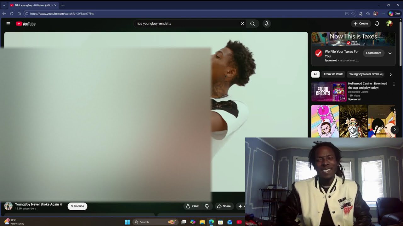Open the Edge profile picture
This screenshot has width=403, height=226.
[x=375, y=13]
